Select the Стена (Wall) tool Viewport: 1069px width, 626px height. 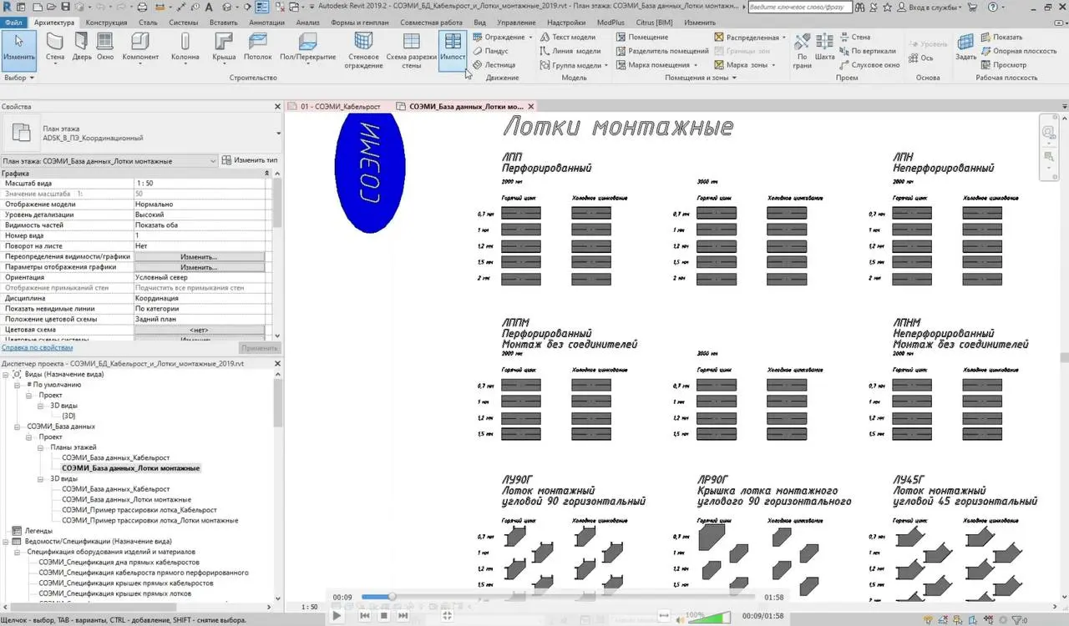(x=54, y=48)
